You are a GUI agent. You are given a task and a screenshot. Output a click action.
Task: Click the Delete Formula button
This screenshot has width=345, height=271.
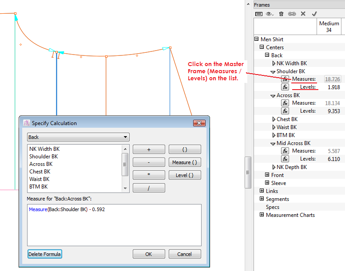pos(44,254)
